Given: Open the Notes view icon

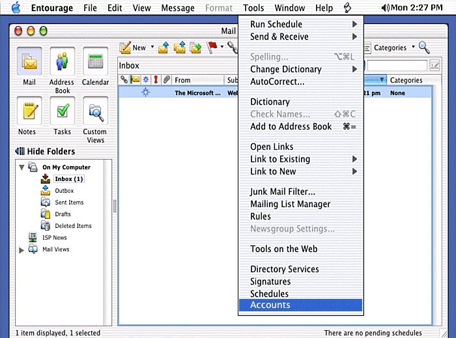Looking at the screenshot, I should (x=29, y=111).
